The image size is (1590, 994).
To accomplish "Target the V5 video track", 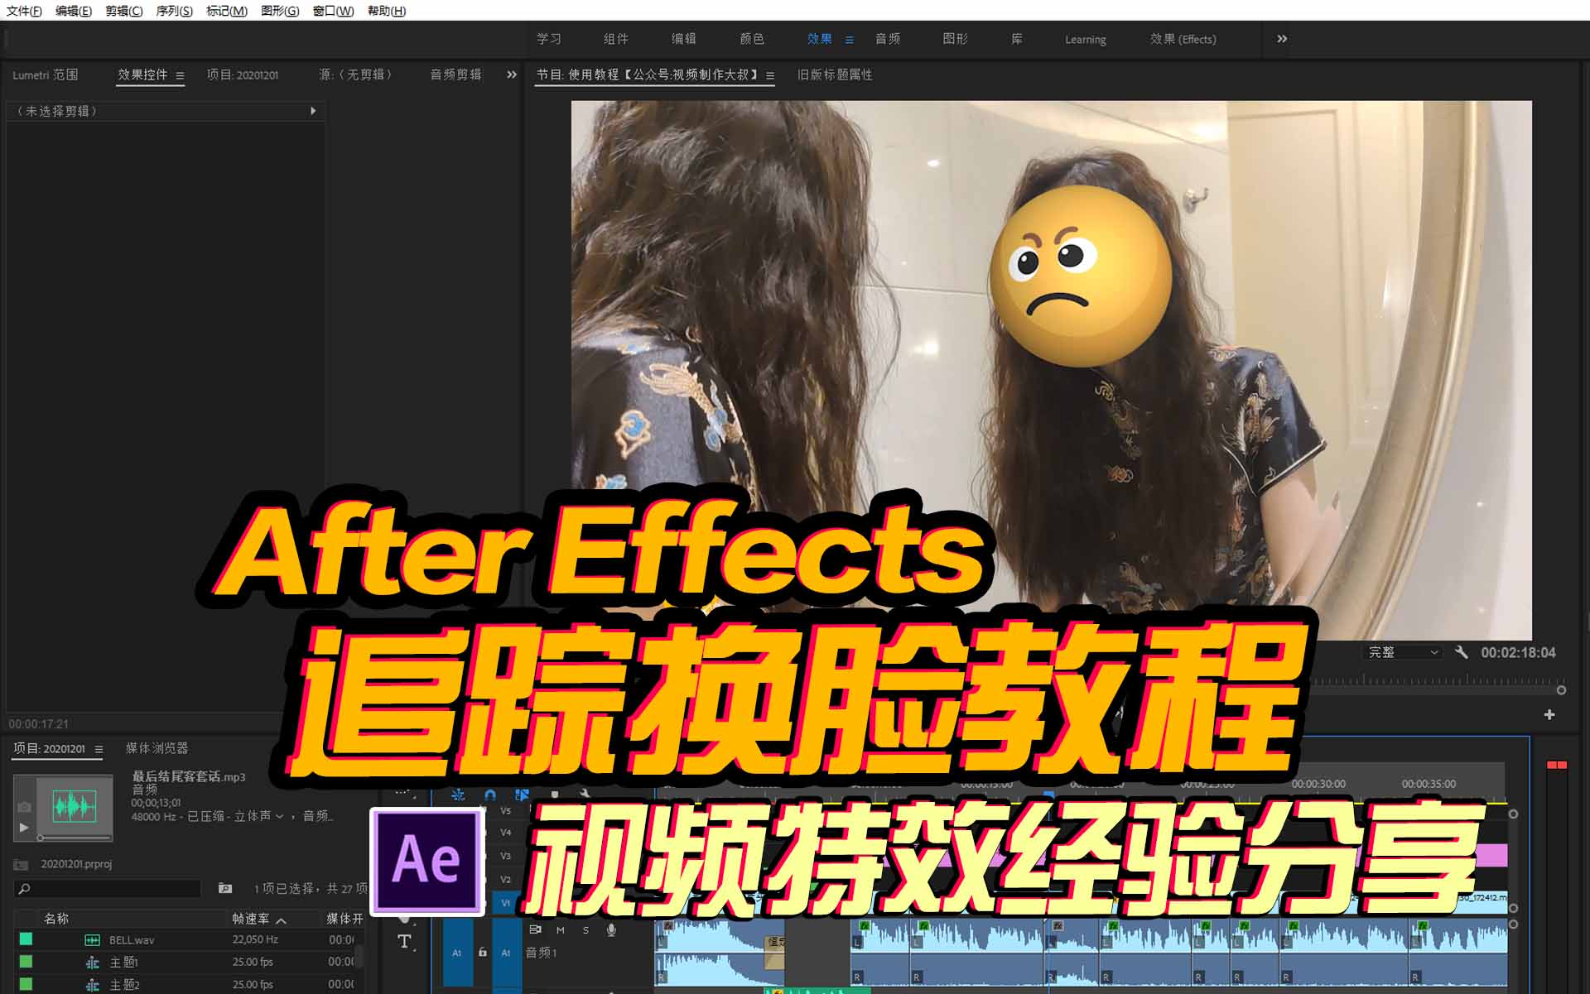I will (x=506, y=810).
